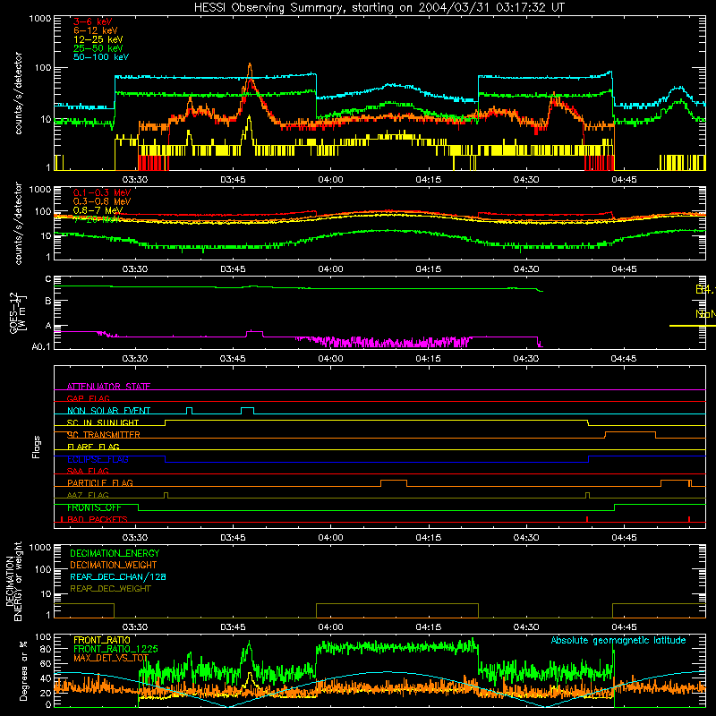Select the FRONT_RATIO_1225 legend label

tap(115, 649)
